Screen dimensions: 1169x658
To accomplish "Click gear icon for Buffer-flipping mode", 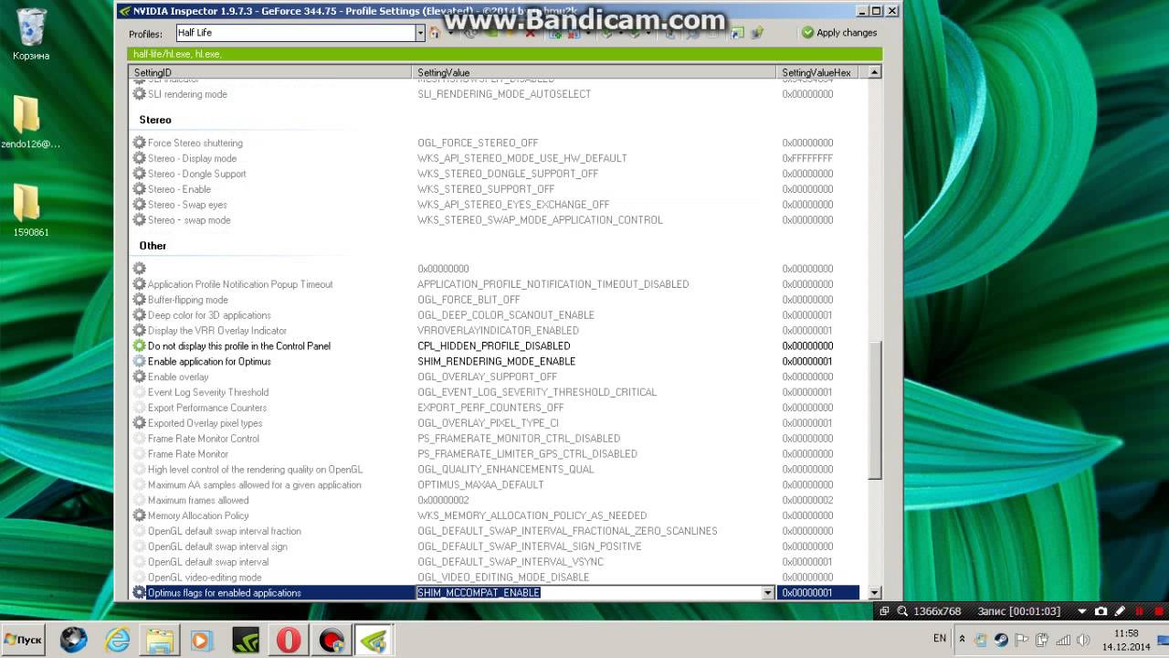I will coord(139,300).
